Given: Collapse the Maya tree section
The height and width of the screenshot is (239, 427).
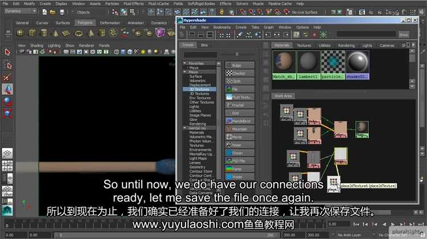Looking at the screenshot, I should (184, 72).
